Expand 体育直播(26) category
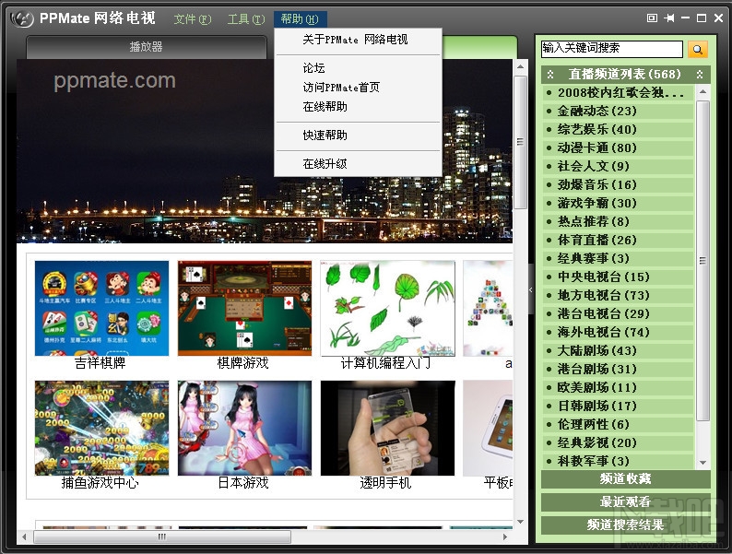The width and height of the screenshot is (732, 554). (618, 240)
